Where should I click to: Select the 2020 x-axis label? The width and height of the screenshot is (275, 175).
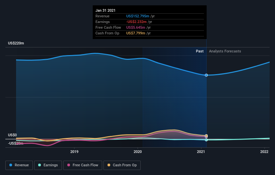pyautogui.click(x=138, y=152)
